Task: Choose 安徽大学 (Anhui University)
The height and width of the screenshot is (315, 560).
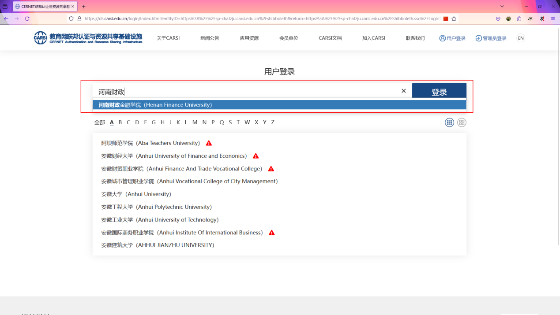Action: 136,194
